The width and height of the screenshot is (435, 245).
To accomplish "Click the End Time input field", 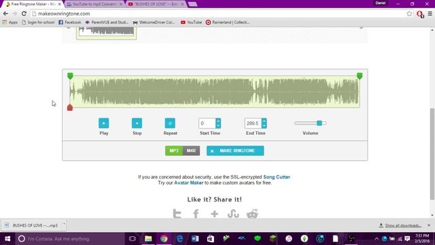I will click(253, 123).
